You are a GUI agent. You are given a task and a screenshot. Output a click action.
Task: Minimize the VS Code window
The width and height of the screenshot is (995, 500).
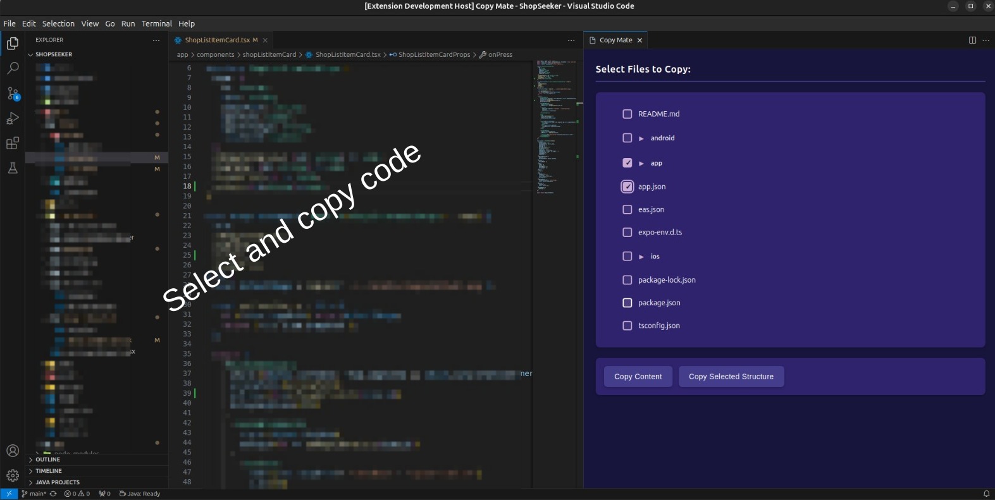click(x=953, y=6)
